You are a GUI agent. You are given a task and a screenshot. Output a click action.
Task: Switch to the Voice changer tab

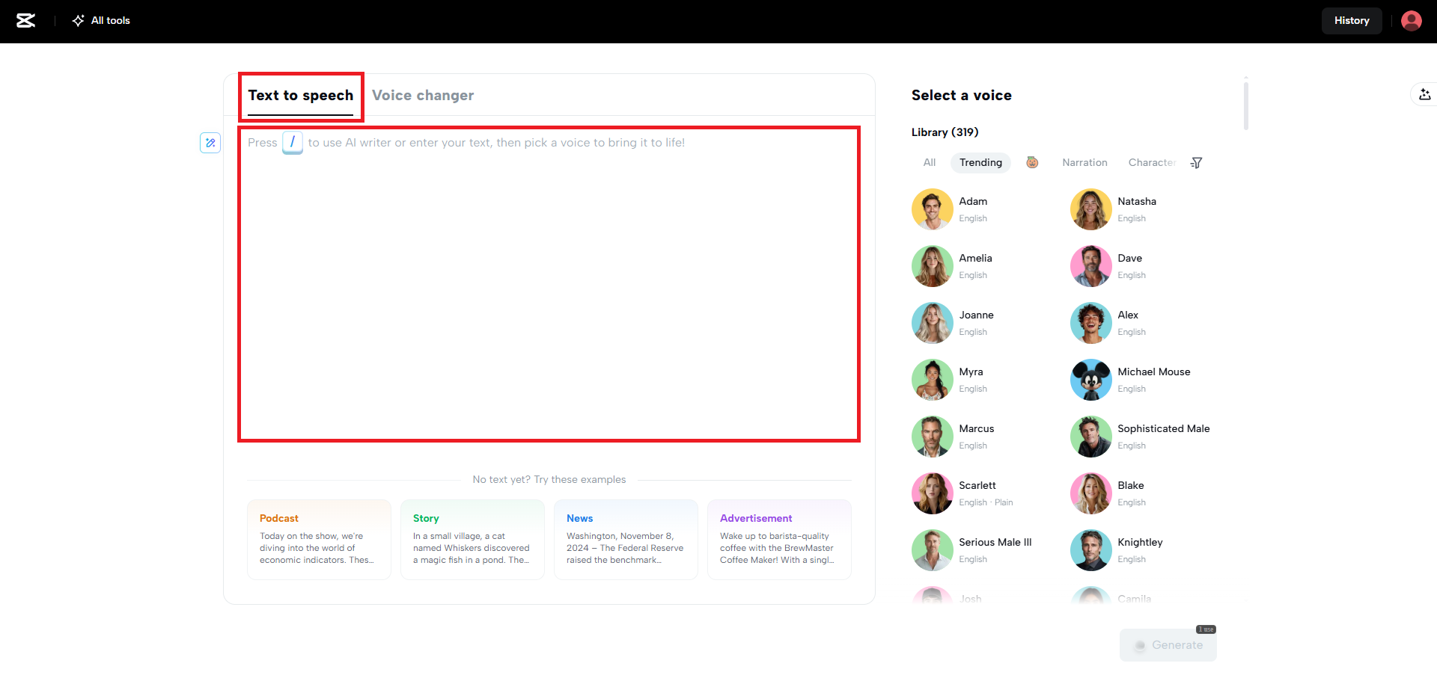click(x=423, y=96)
